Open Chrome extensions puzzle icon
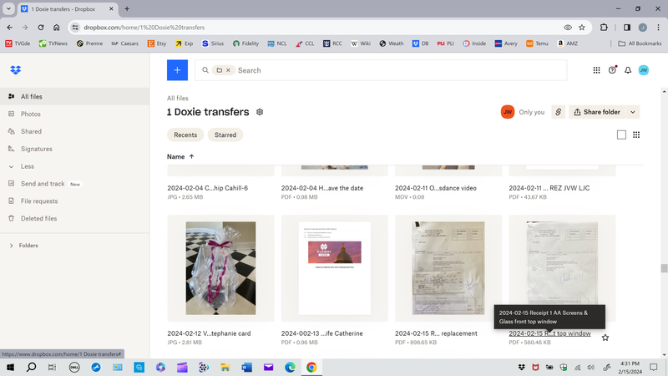 (x=604, y=28)
